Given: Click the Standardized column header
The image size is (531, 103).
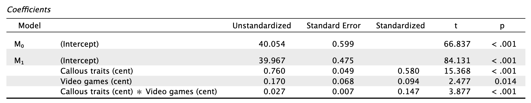Looking at the screenshot, I should point(400,26).
